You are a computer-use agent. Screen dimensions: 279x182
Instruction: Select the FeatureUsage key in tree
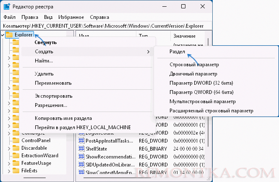(37, 163)
